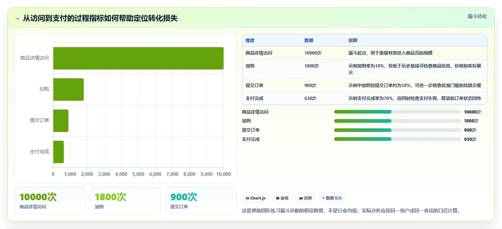Select the Chart.js chip
This screenshot has height=229, width=502.
point(256,198)
